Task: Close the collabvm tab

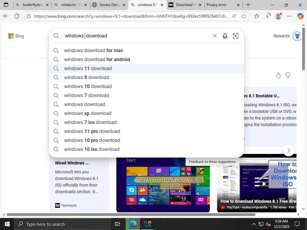Action: [x=85, y=5]
